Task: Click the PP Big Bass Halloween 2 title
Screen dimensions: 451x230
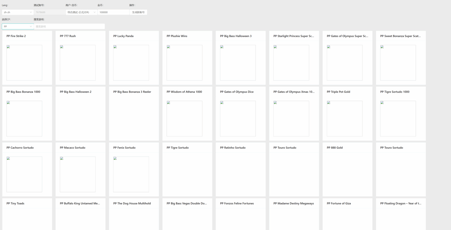Action: 76,92
